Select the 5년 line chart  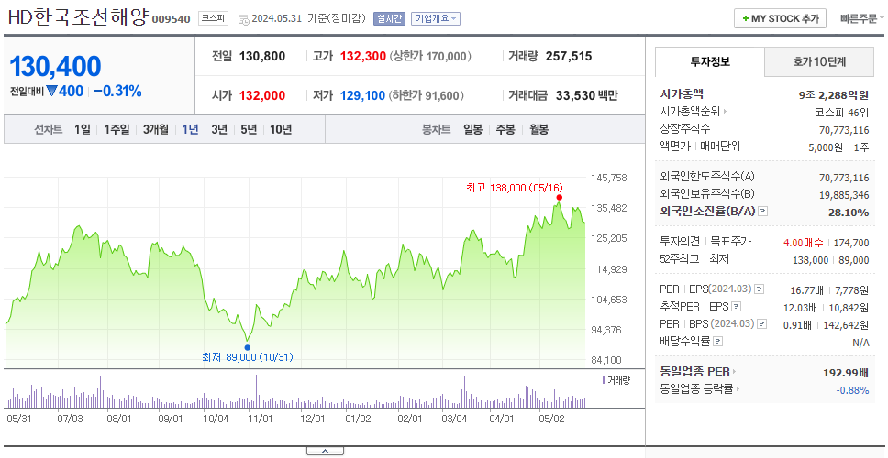coord(249,129)
